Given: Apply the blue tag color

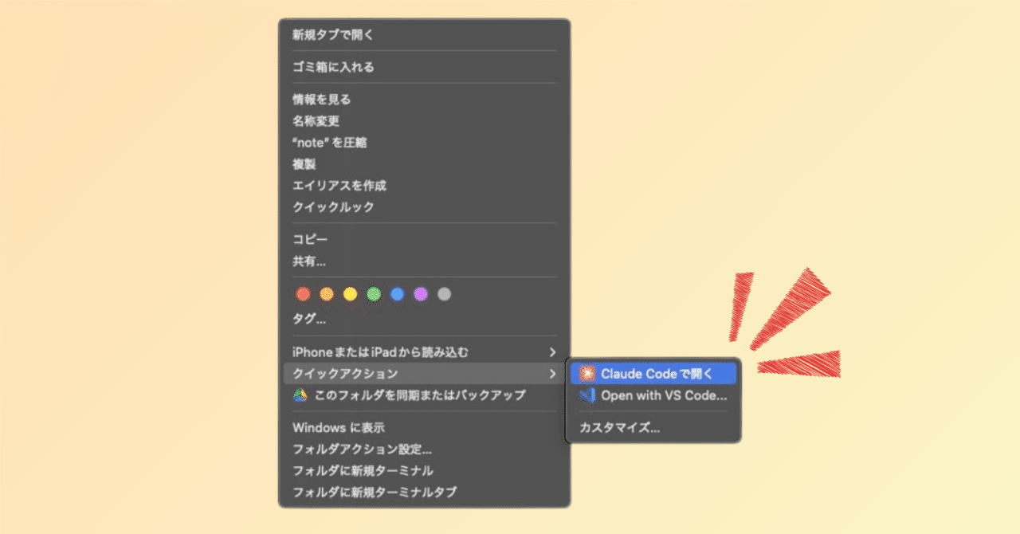Looking at the screenshot, I should 397,294.
